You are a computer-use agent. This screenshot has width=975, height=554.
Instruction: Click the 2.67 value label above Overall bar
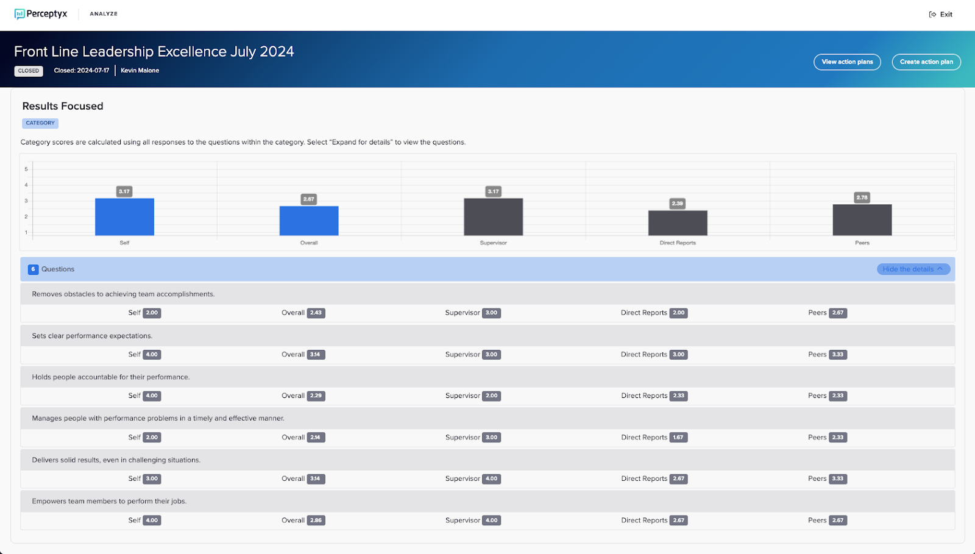tap(309, 199)
